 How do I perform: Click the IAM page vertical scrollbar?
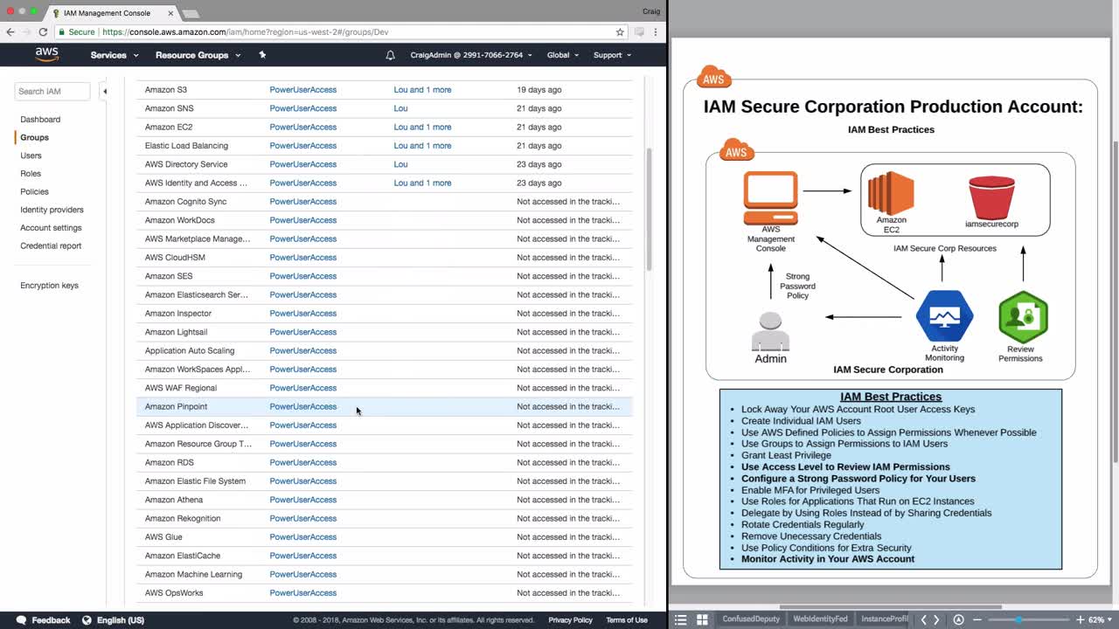coord(649,210)
